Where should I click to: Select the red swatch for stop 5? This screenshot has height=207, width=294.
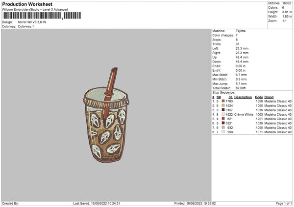(223, 119)
